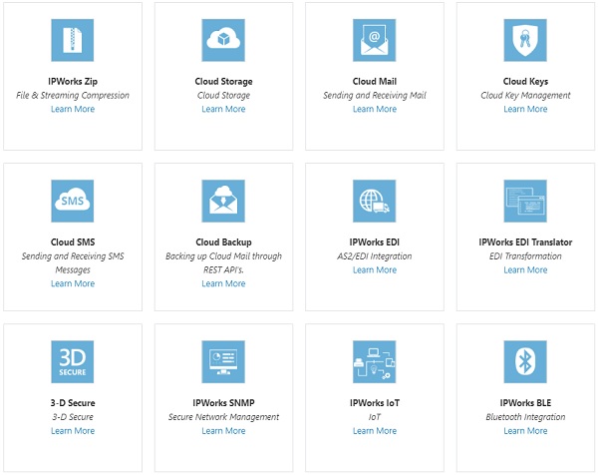Select the IPWorks IoT title text
This screenshot has width=598, height=475.
375,403
